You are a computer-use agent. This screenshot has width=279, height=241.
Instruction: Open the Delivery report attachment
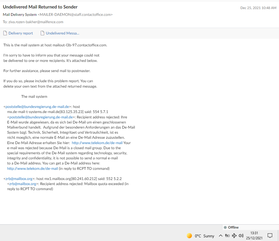pyautogui.click(x=21, y=33)
